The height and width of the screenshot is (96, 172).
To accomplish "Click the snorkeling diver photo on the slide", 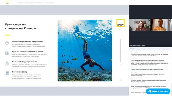I will click(x=85, y=50).
